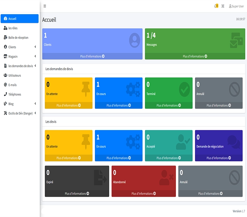Screen dimensions: 247x217
Task: Open more info on the Accepté card
Action: tap(169, 158)
